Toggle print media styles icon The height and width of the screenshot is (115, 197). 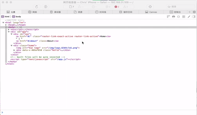[174, 17]
